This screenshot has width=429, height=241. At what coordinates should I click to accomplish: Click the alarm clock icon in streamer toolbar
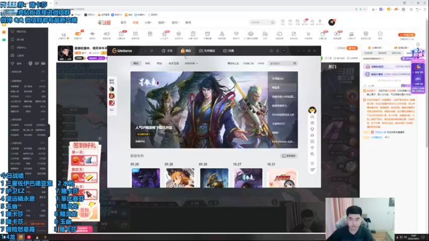pyautogui.click(x=208, y=34)
